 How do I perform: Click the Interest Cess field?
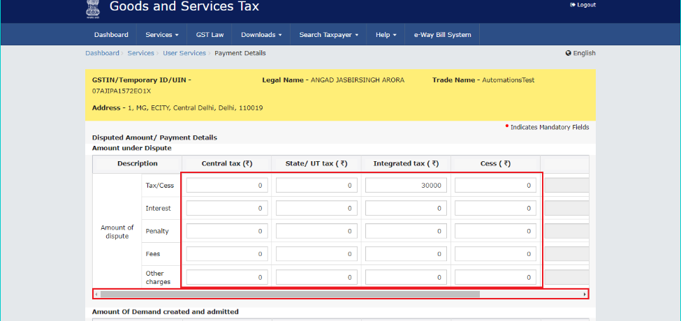pyautogui.click(x=495, y=208)
